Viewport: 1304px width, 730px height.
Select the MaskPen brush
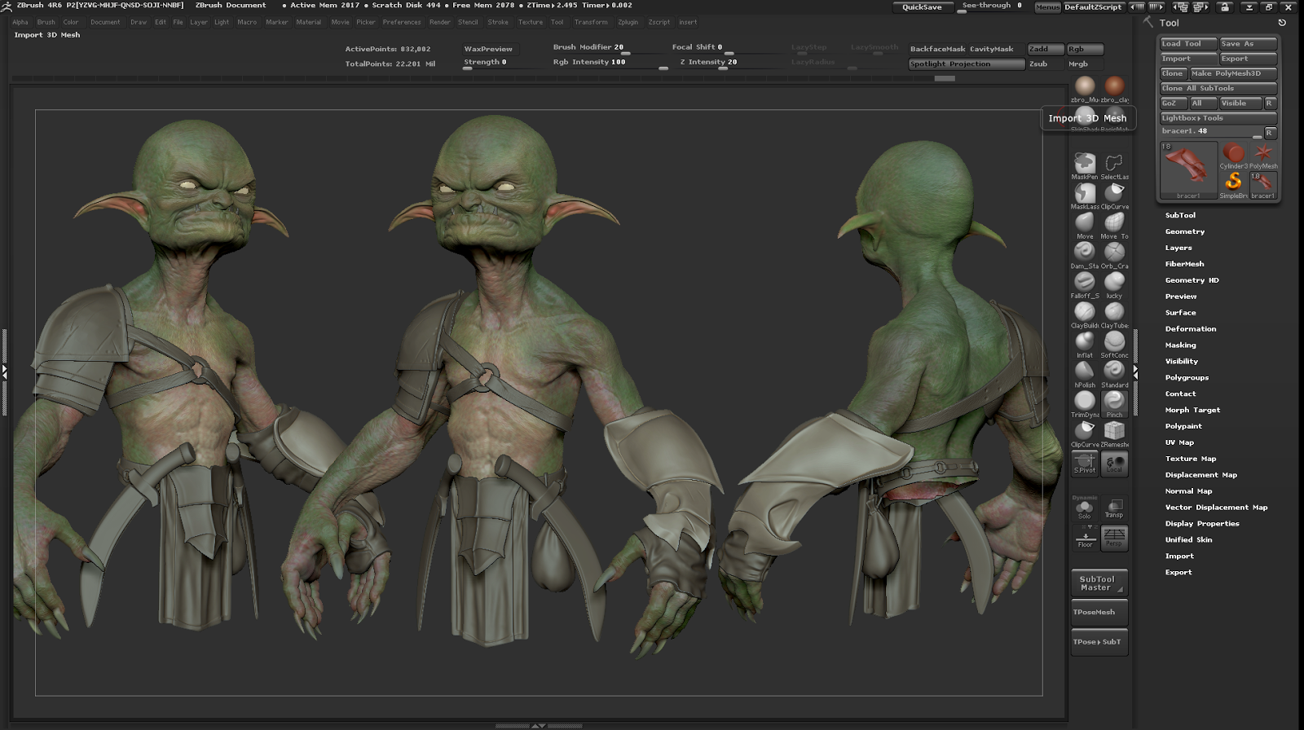1085,164
